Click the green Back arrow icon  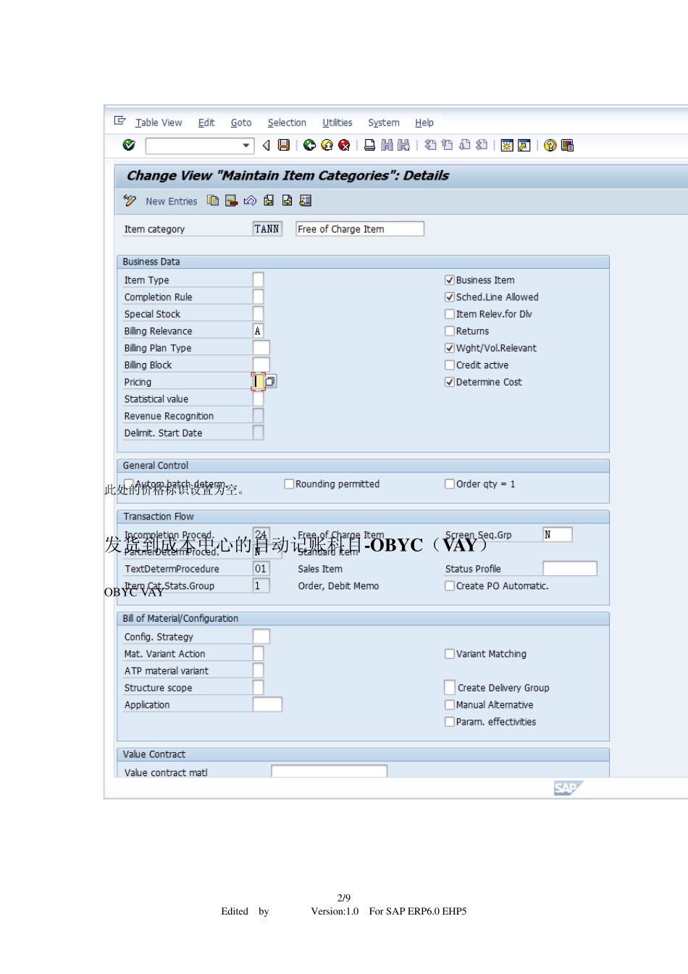click(309, 145)
